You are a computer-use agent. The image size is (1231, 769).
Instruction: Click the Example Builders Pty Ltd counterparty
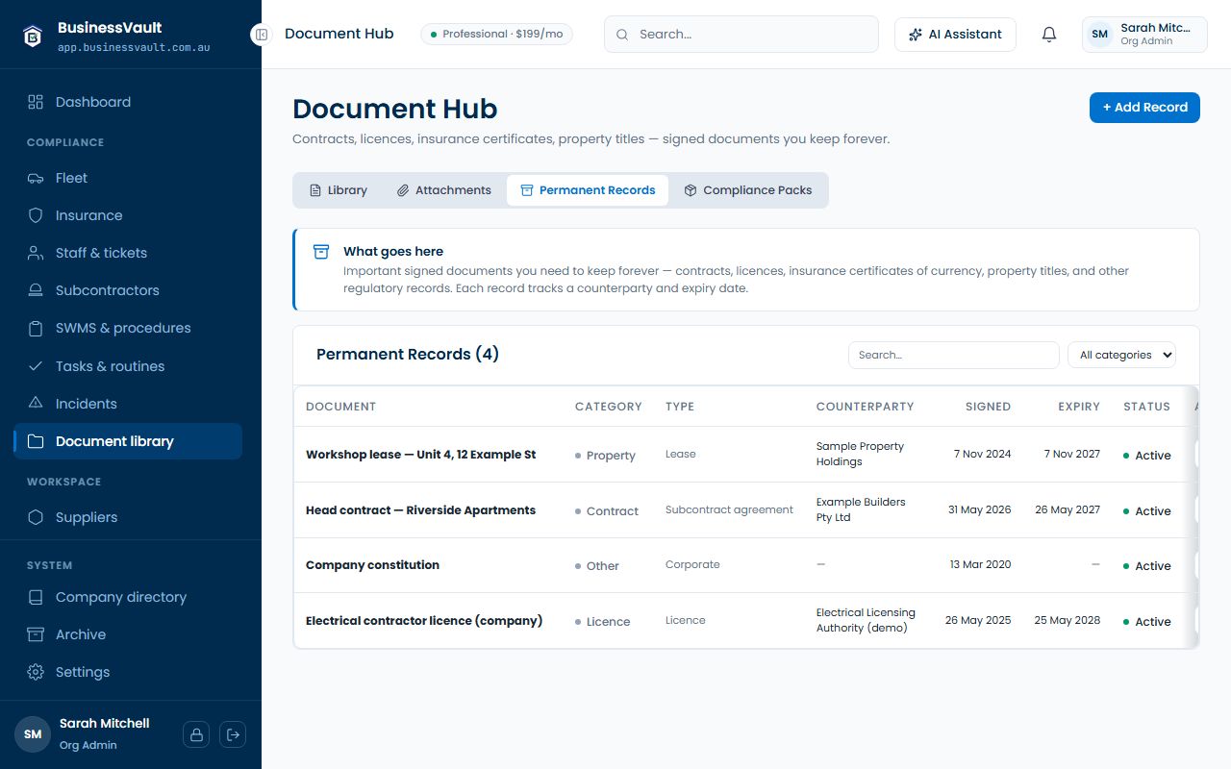pyautogui.click(x=861, y=509)
